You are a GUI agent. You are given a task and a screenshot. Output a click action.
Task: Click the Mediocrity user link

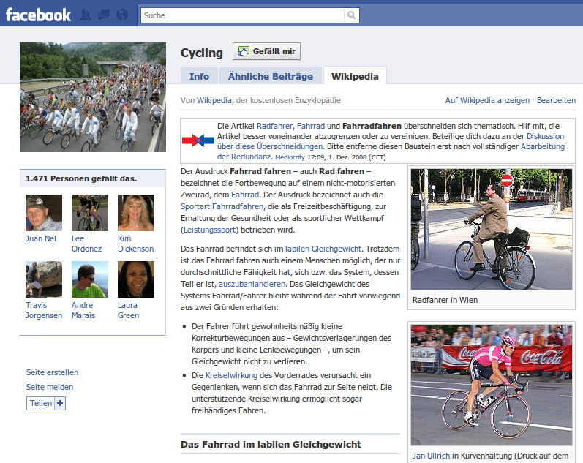tap(290, 157)
